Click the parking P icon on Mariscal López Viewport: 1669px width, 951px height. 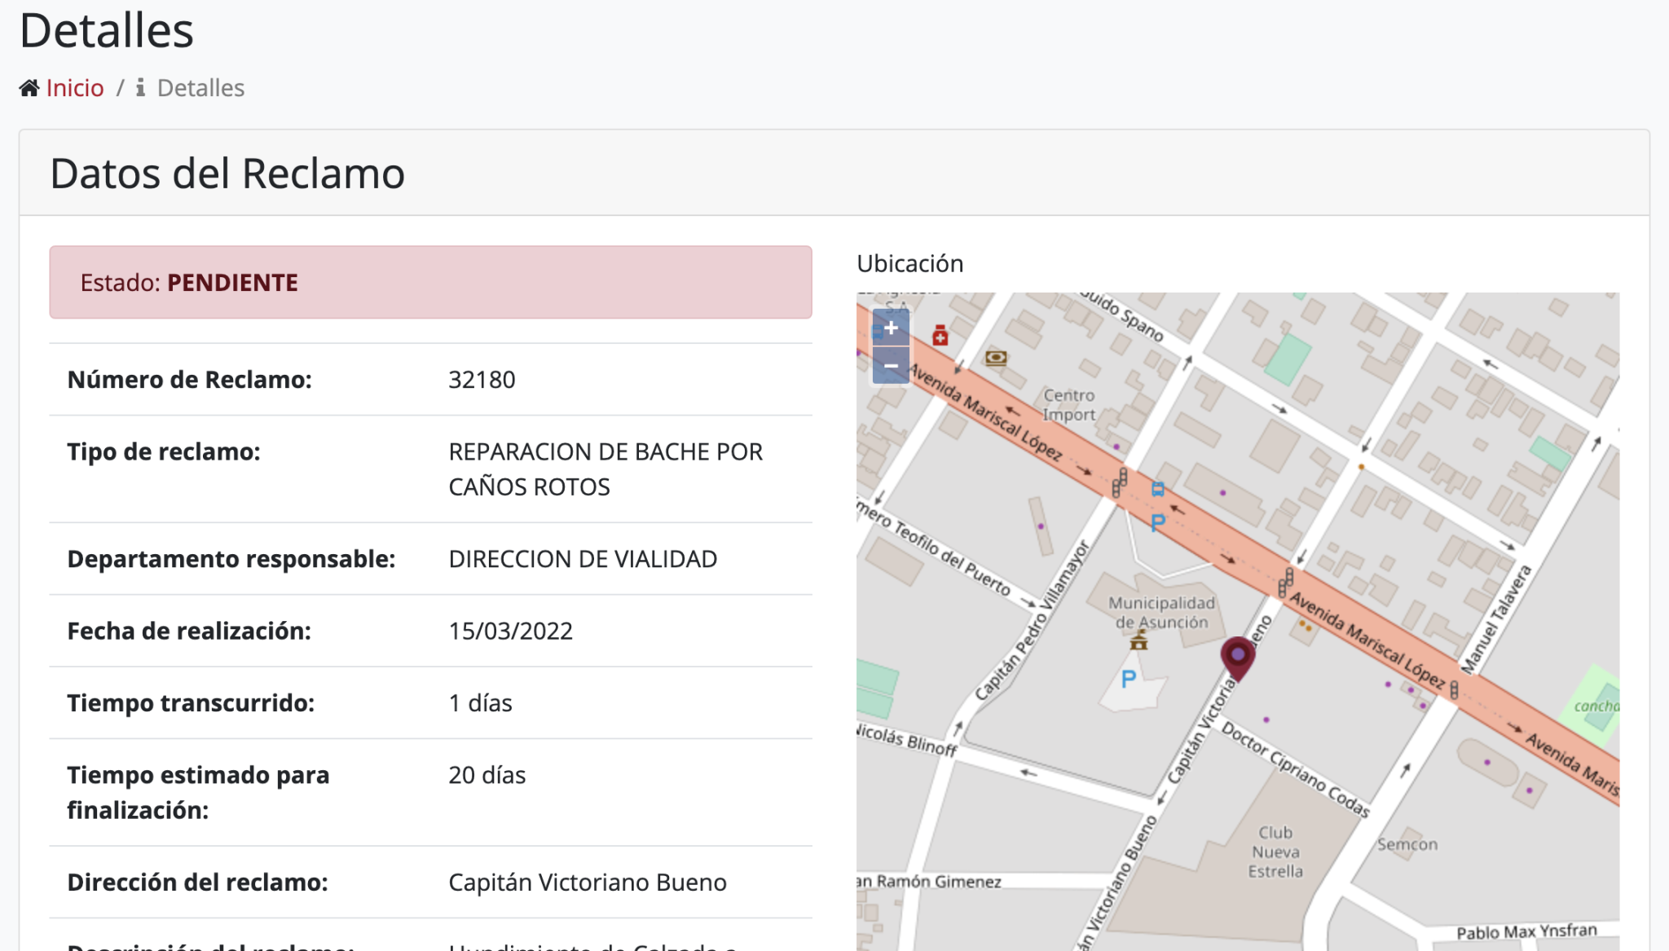point(1157,522)
